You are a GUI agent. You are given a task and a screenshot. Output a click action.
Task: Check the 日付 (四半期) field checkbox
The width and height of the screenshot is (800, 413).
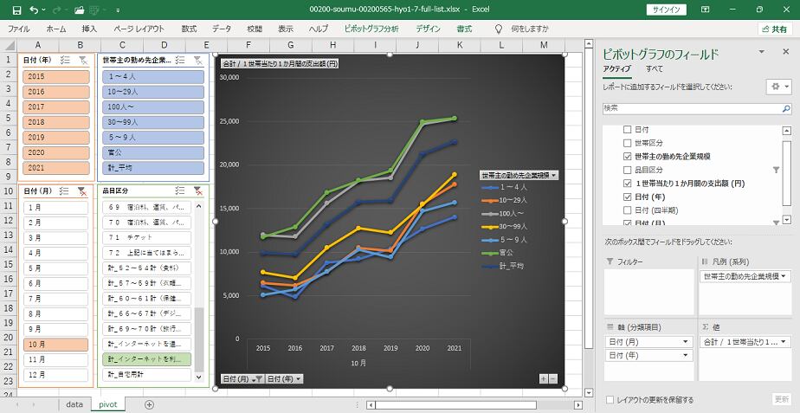(628, 210)
